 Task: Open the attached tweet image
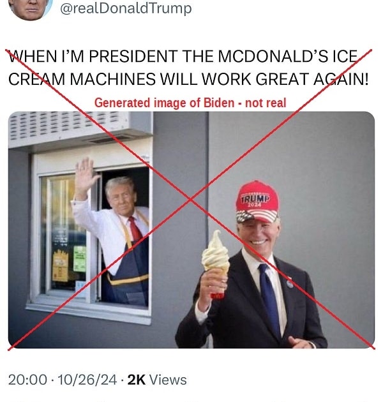tap(191, 230)
